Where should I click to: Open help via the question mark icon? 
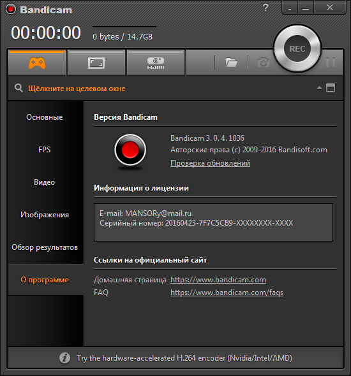(265, 8)
